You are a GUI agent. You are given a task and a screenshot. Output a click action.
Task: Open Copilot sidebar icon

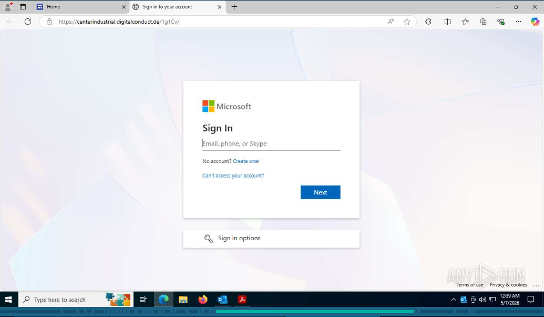(535, 22)
